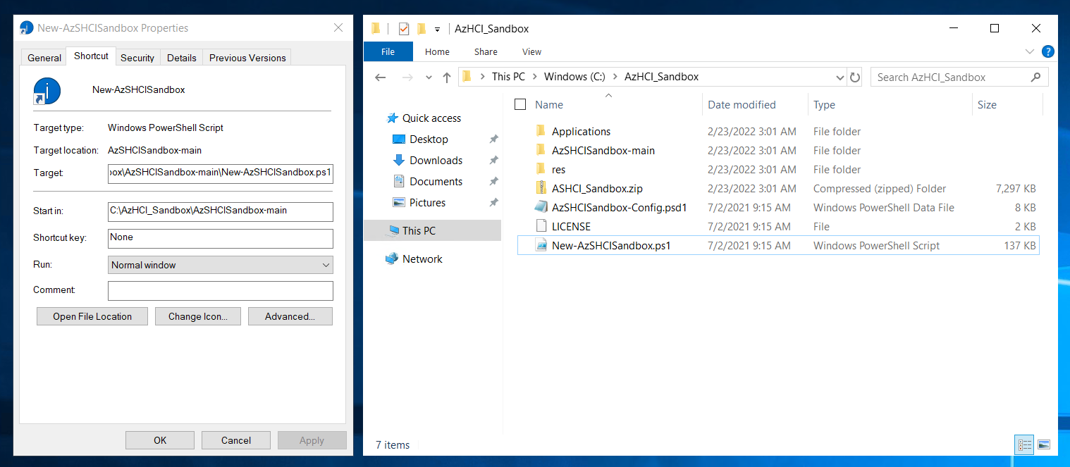Expand chevron after Windows (C:) breadcrumb

(x=615, y=77)
